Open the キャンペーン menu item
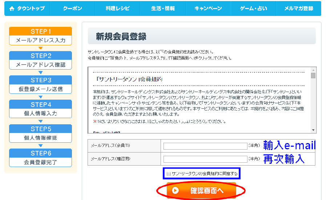 coord(208,9)
